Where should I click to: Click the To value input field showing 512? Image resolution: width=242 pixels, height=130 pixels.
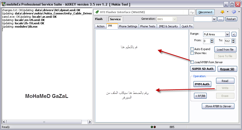pos(228,41)
